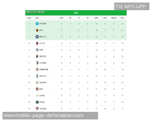The width and height of the screenshot is (152, 122).
Task: Open the www.mobile-page-dafacaipiao.com link
Action: coord(44,116)
